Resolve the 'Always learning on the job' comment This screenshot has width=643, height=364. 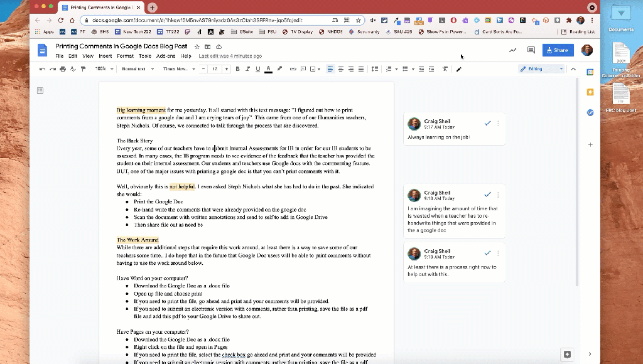(487, 123)
